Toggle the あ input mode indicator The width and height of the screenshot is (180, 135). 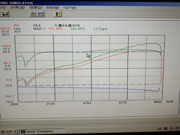[x=172, y=128]
